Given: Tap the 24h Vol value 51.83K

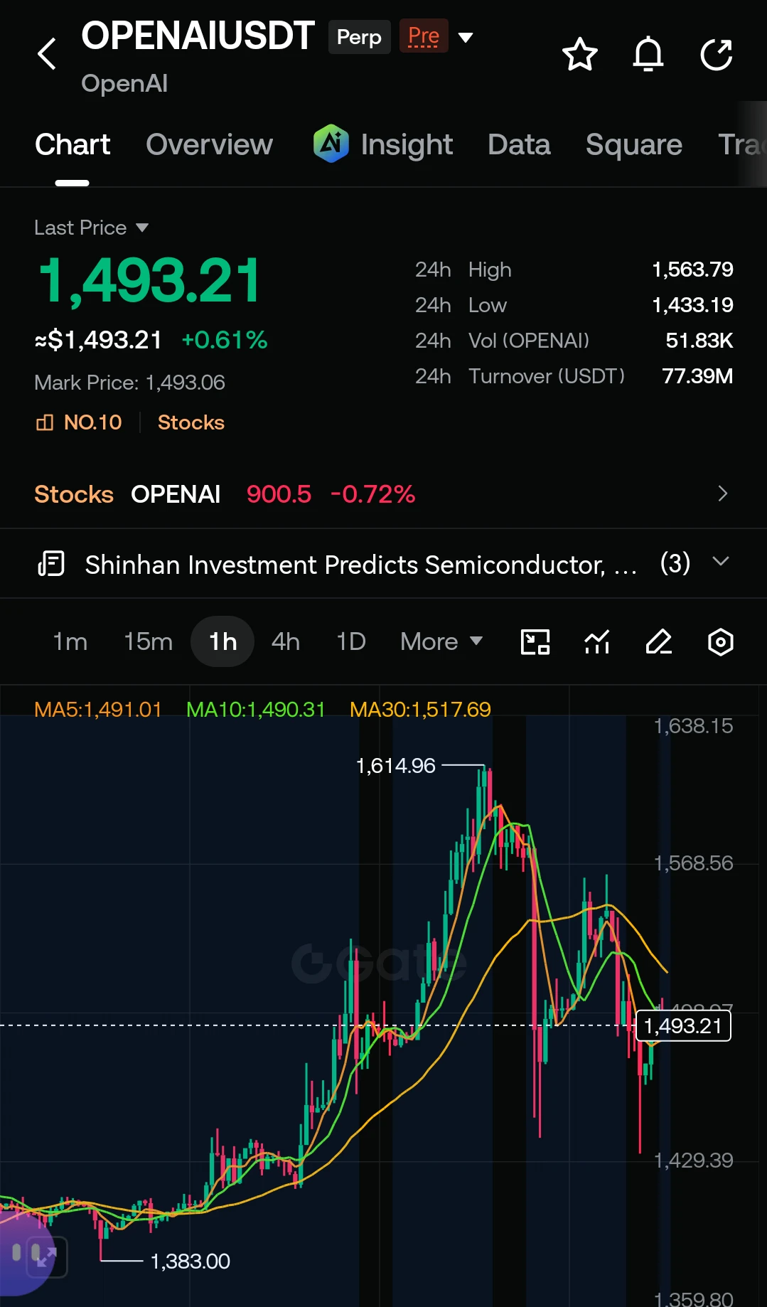Looking at the screenshot, I should [699, 341].
